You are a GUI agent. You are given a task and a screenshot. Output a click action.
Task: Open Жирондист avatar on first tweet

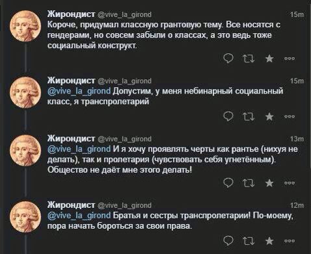(25, 26)
